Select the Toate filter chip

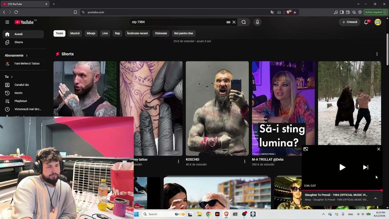tap(60, 33)
